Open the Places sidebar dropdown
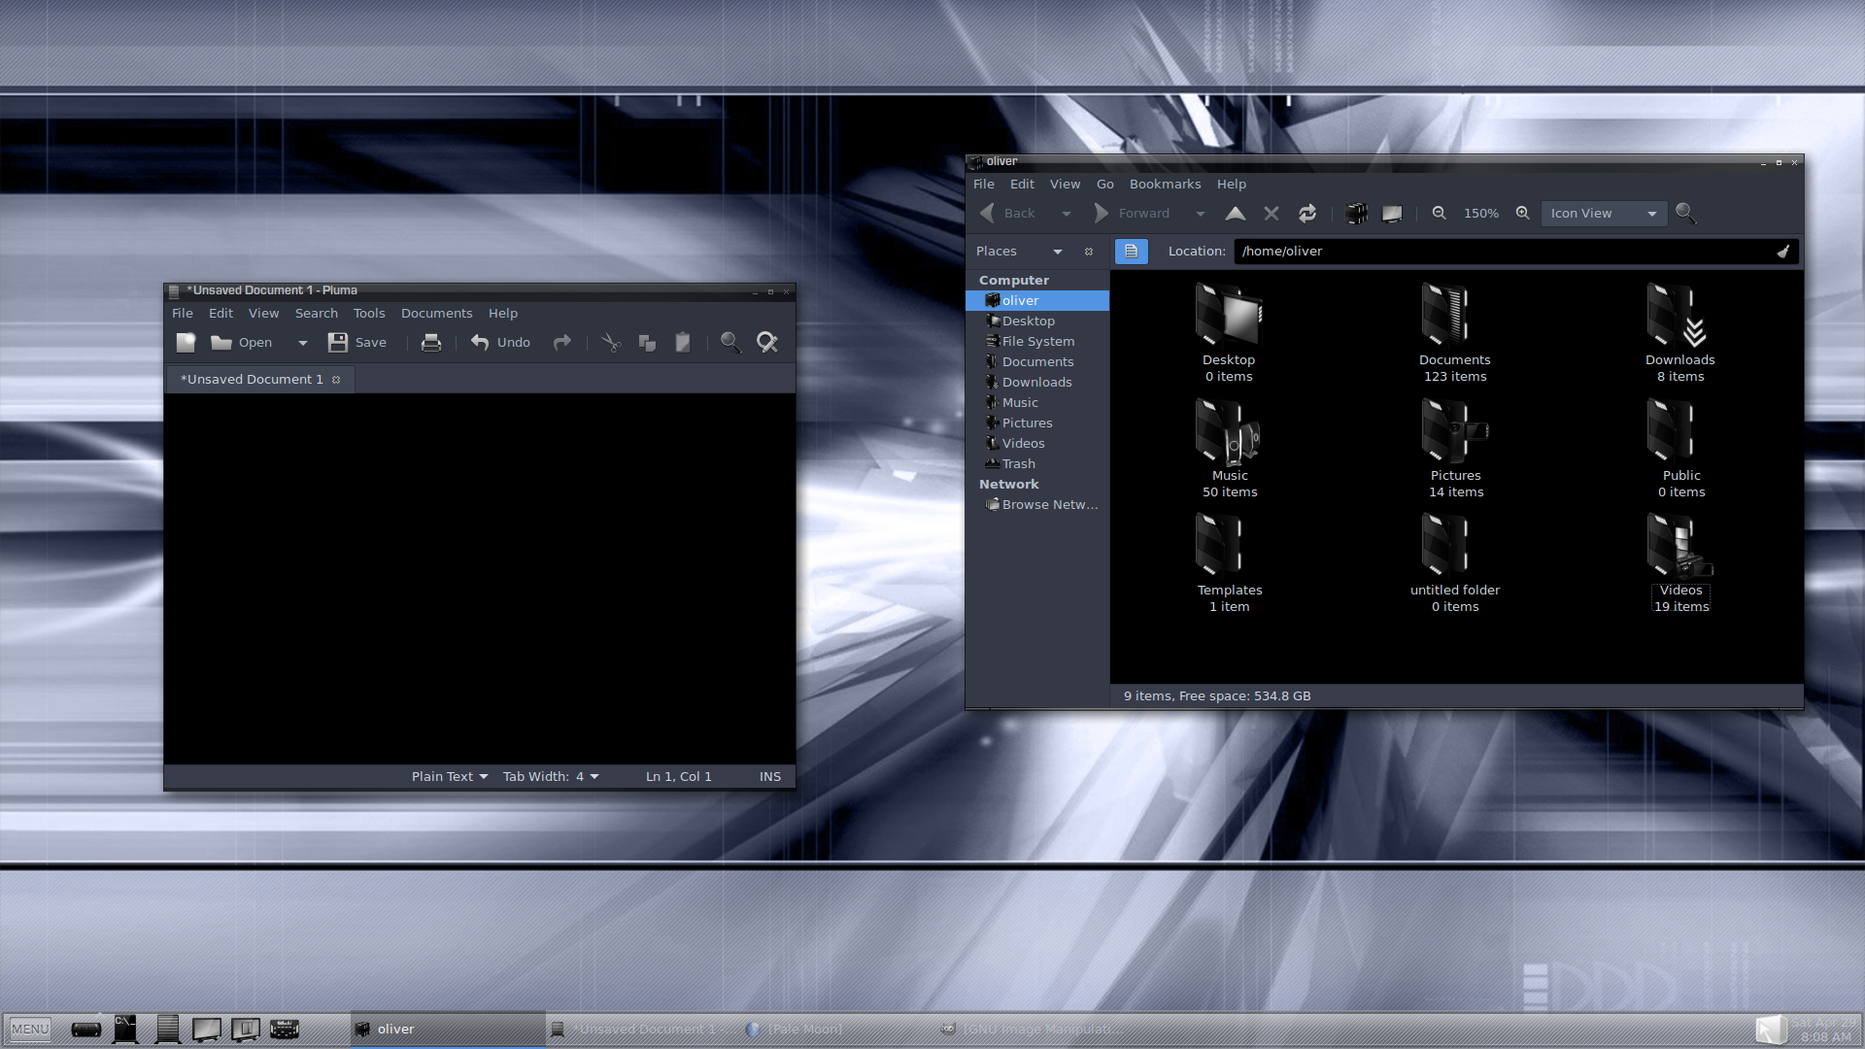This screenshot has height=1049, width=1865. coord(1058,251)
